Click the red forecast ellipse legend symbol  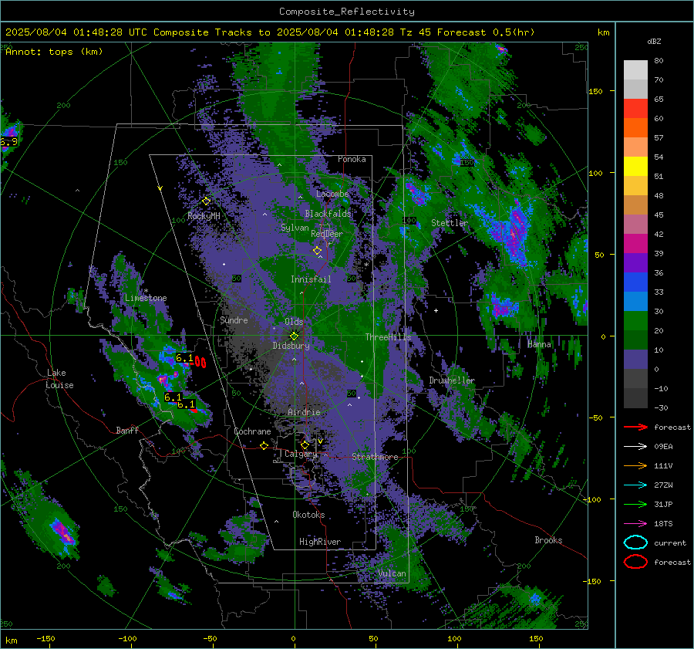click(635, 562)
